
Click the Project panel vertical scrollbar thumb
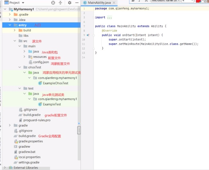click(x=79, y=131)
